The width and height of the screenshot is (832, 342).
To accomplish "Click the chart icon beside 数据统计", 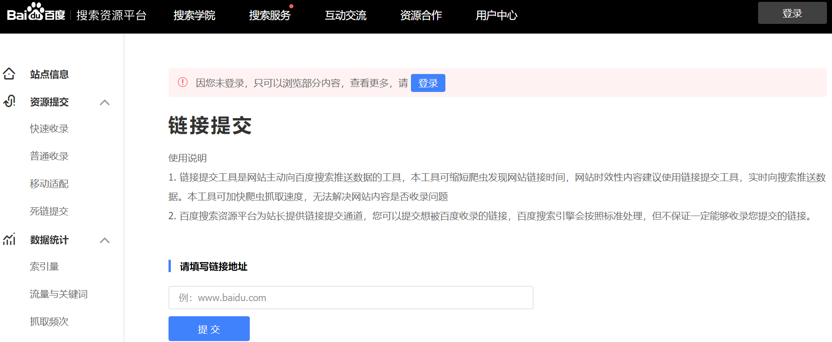I will coord(9,239).
